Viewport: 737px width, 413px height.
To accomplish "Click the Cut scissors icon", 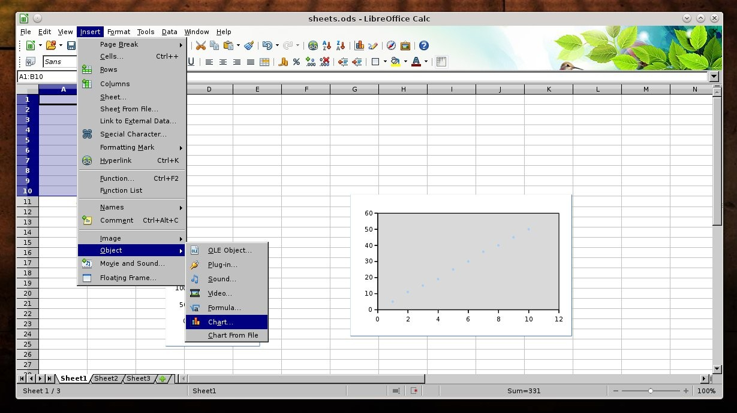I will tap(201, 45).
